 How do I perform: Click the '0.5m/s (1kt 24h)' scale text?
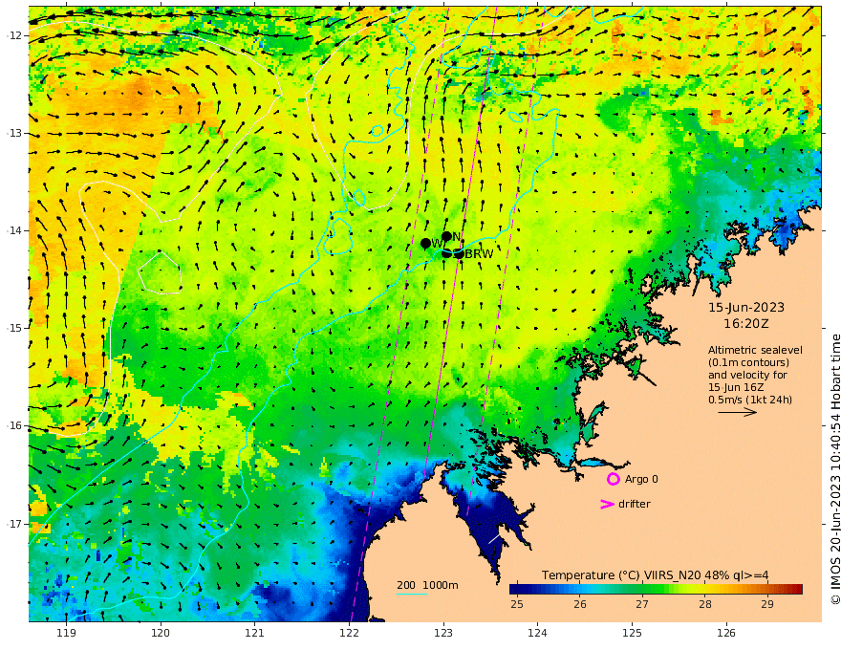tap(750, 400)
